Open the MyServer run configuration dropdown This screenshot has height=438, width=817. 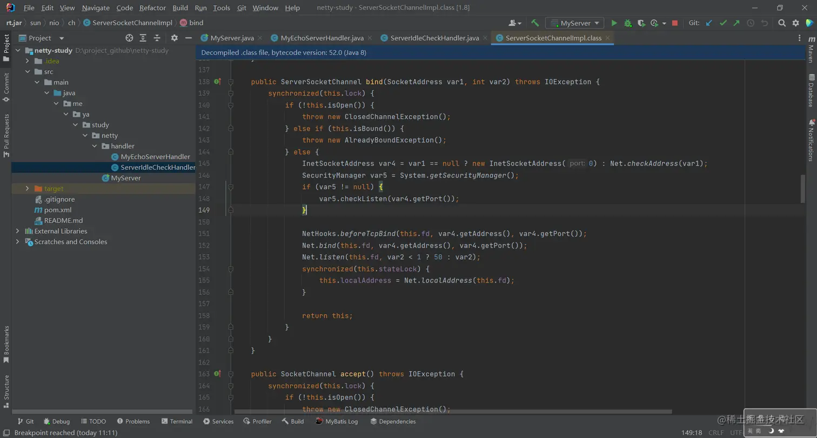[x=574, y=23]
